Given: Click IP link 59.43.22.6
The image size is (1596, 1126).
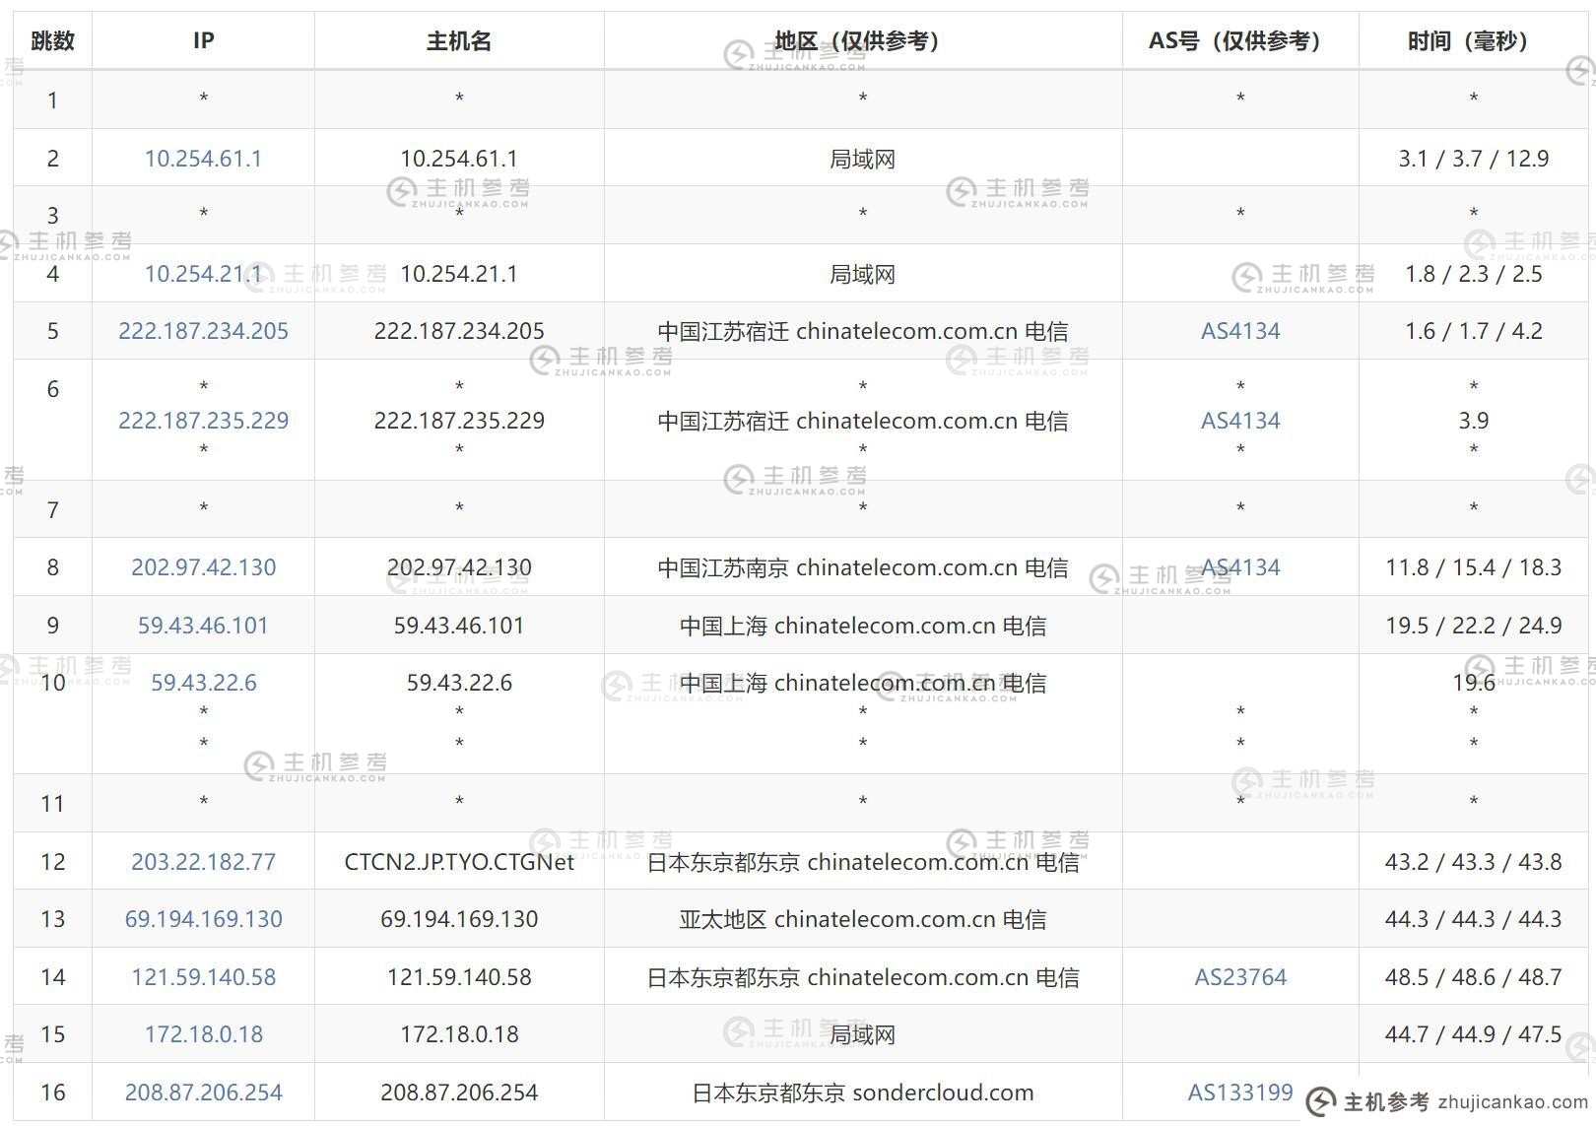Looking at the screenshot, I should (x=203, y=683).
